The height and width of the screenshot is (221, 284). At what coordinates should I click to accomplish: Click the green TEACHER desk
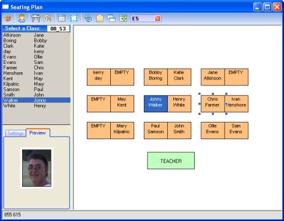pos(171,161)
